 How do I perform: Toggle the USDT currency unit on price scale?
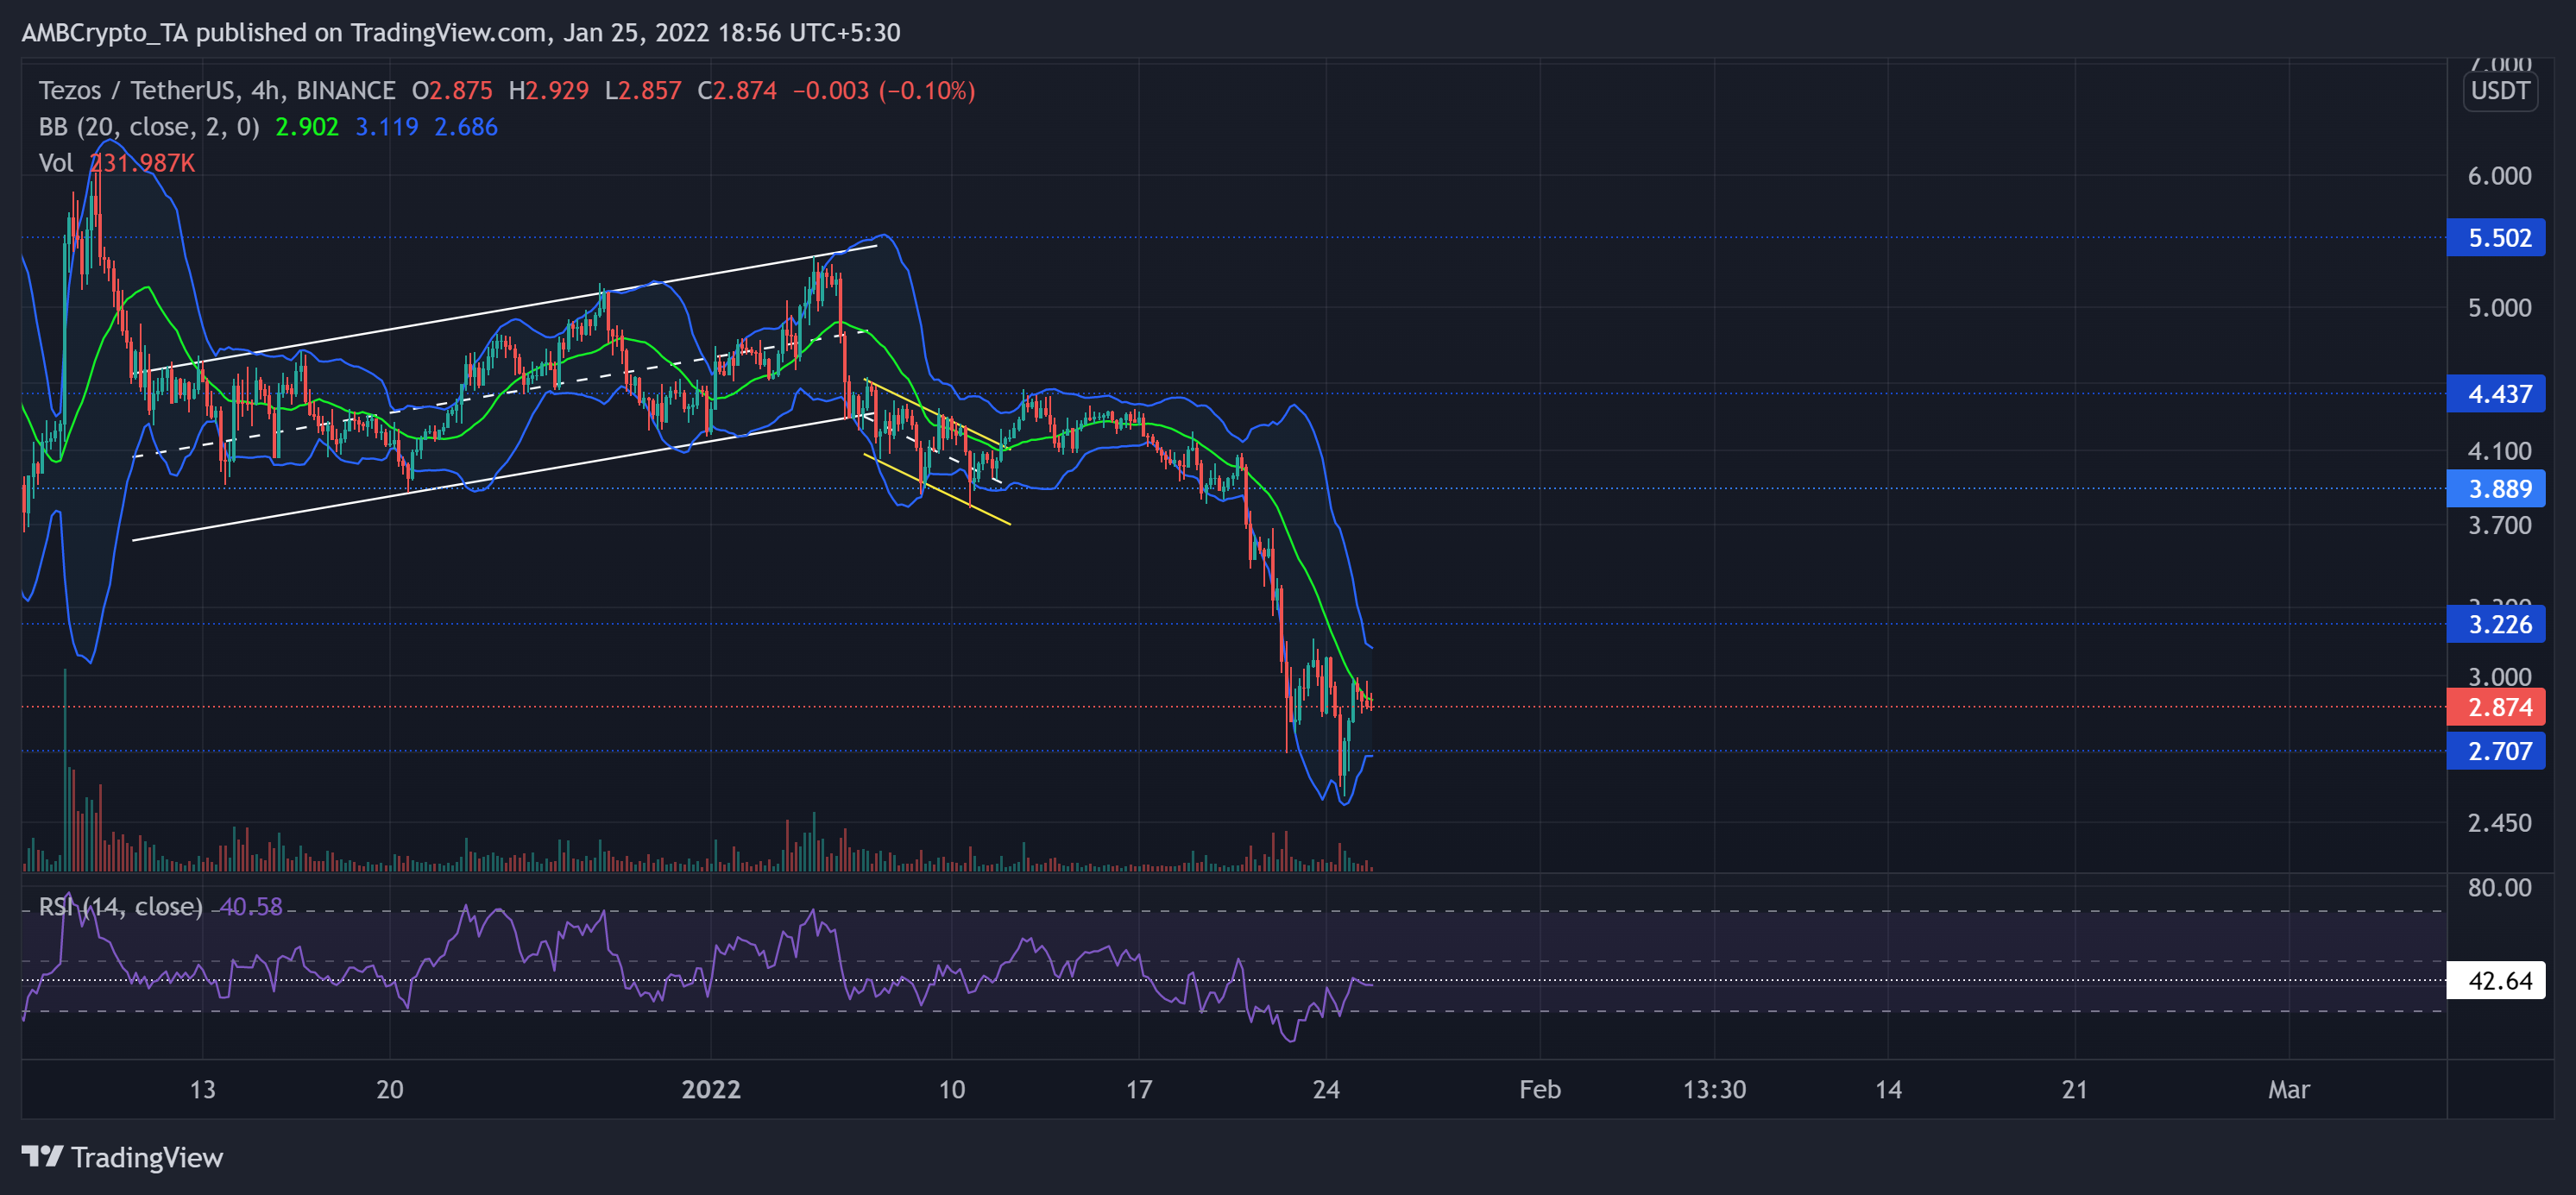pyautogui.click(x=2499, y=91)
